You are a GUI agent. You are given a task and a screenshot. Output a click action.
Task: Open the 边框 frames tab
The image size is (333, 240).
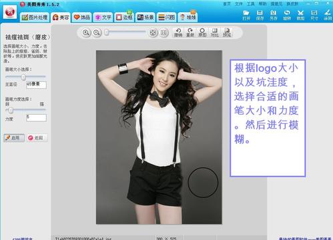(124, 17)
